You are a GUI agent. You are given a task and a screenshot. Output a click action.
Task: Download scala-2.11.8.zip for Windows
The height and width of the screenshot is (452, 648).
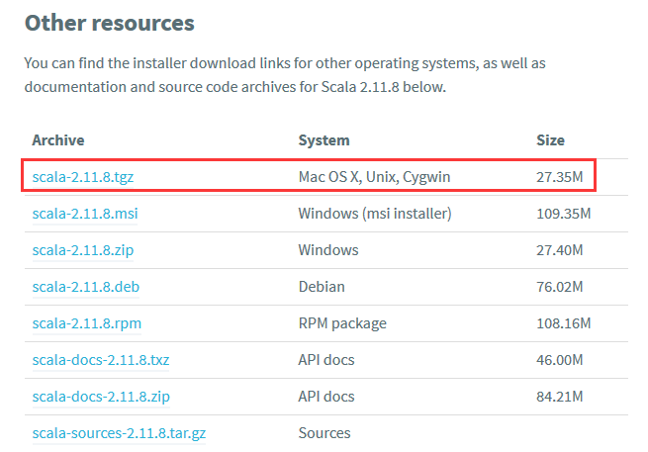click(x=83, y=250)
